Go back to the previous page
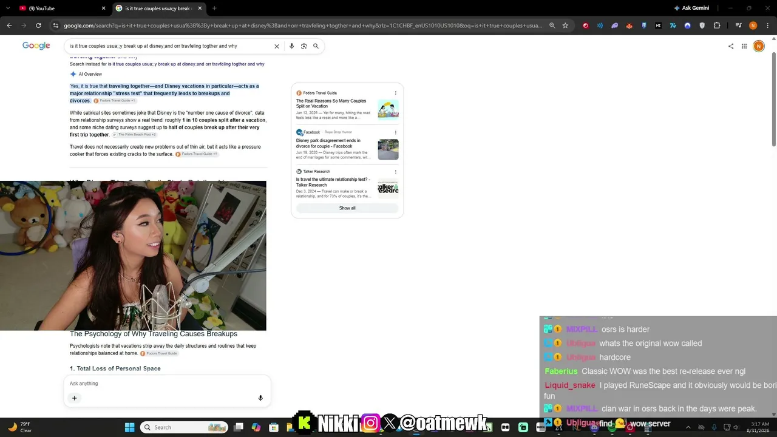777x437 pixels. coord(9,25)
